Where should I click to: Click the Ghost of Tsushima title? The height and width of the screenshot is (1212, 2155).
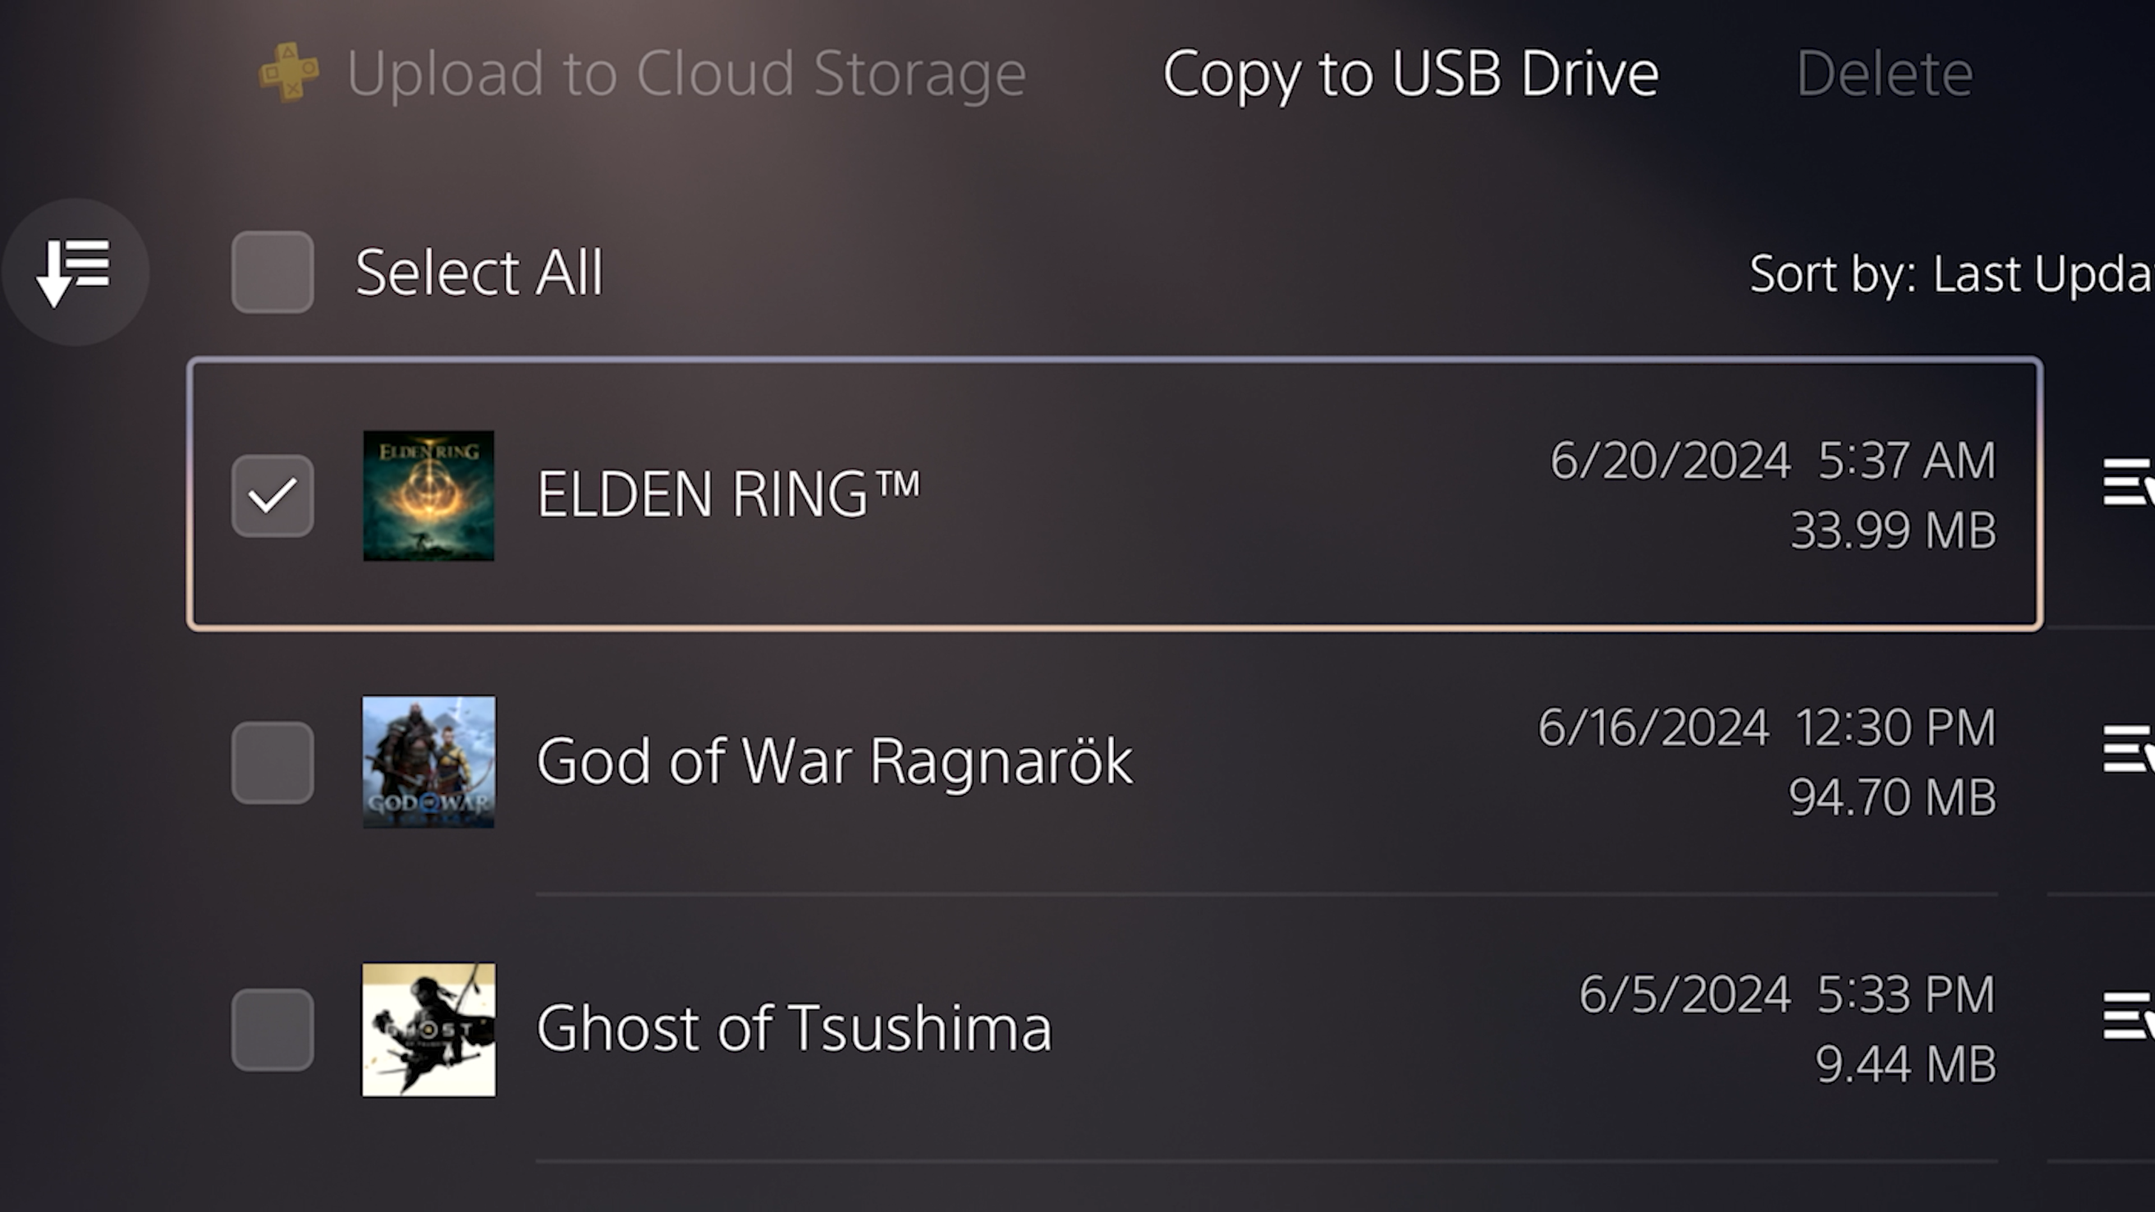point(794,1028)
